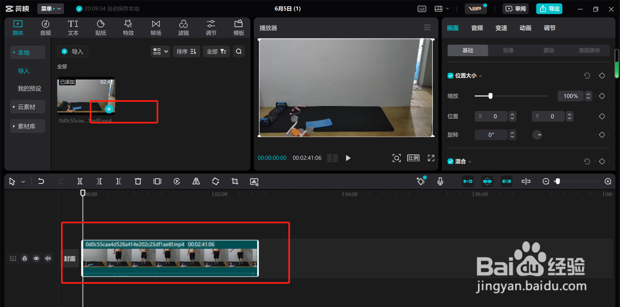The height and width of the screenshot is (307, 620).
Task: Toggle the 位置大小 checkbox
Action: (x=450, y=76)
